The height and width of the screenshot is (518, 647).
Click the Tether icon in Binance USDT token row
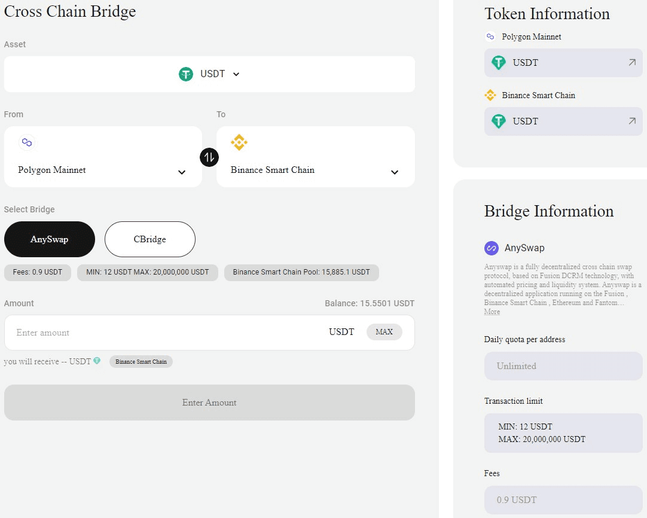coord(499,121)
